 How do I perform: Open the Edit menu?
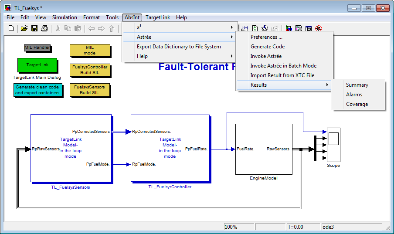tap(24, 17)
